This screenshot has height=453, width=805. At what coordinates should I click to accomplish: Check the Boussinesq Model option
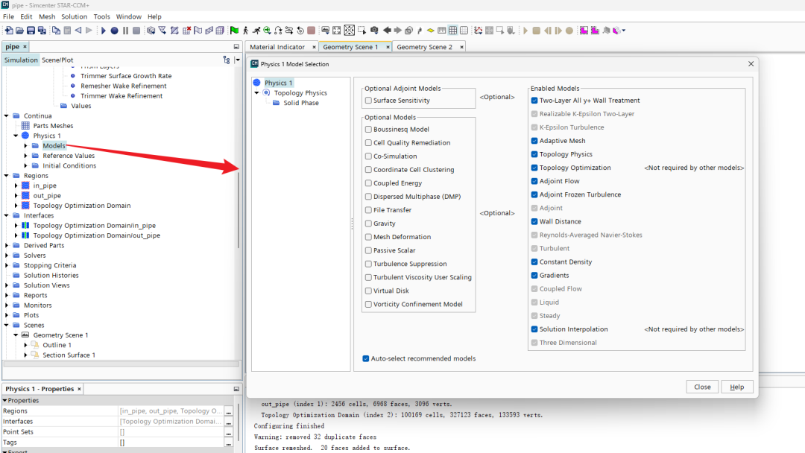pyautogui.click(x=368, y=130)
